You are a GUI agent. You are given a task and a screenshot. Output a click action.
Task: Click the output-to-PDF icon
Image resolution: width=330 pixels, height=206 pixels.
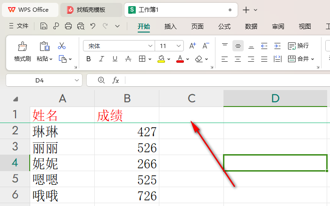(56, 26)
